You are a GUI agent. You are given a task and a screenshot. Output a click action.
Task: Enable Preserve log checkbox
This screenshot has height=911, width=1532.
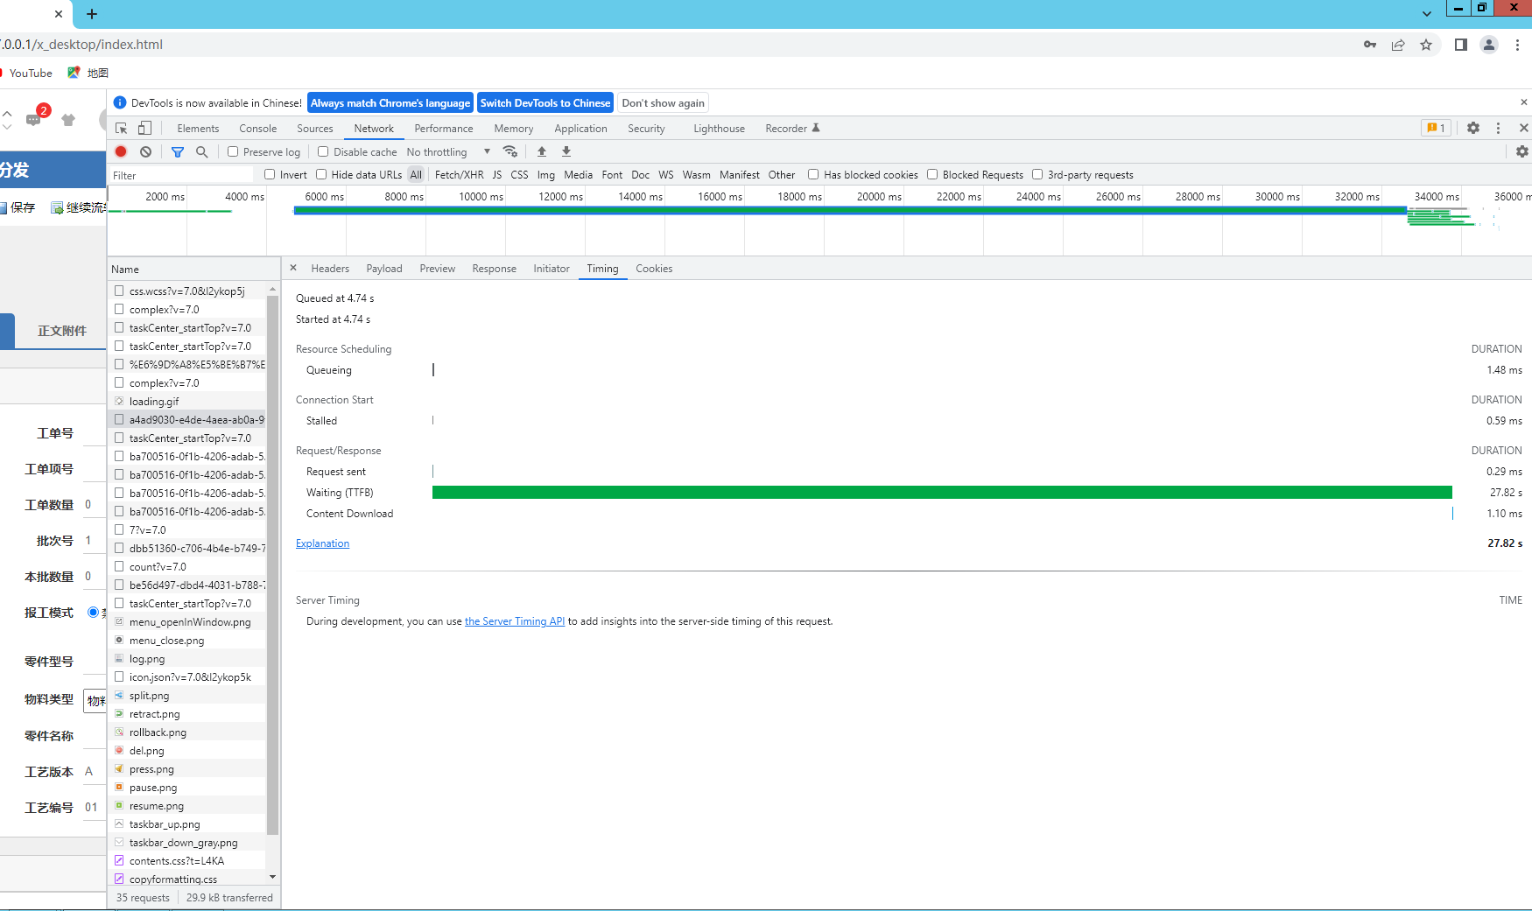coord(233,151)
